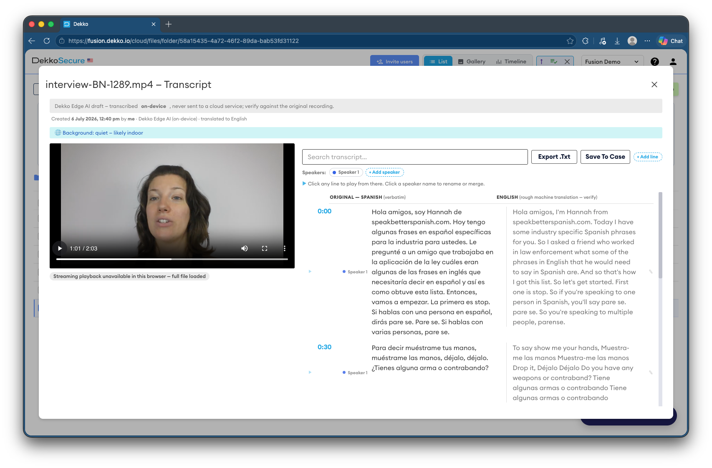712x468 pixels.
Task: Click Speaker 1 label on 0:30 segment
Action: 355,373
